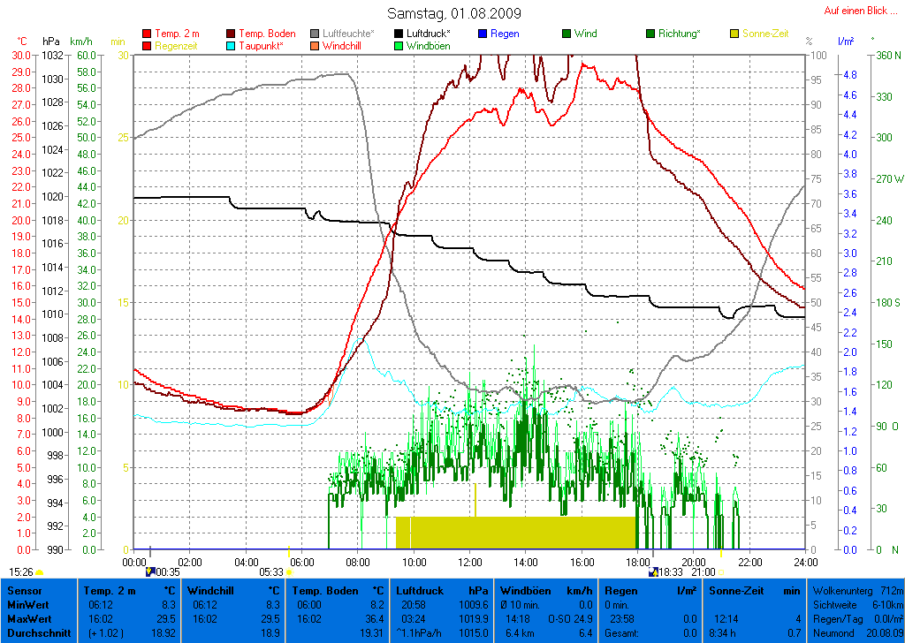Click the orange Windchill legend square
The image size is (905, 643).
[315, 46]
